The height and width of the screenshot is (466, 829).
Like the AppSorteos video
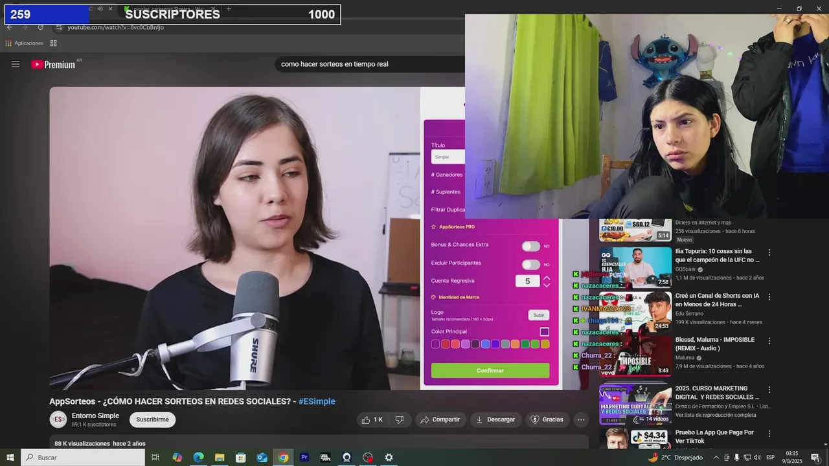pyautogui.click(x=372, y=419)
